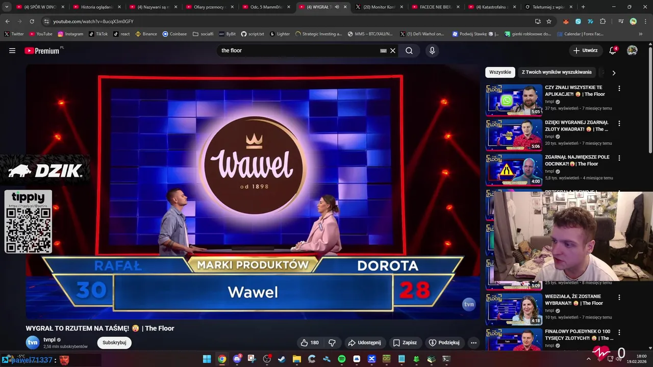The image size is (653, 367).
Task: Click the Udostępnij share button
Action: pyautogui.click(x=364, y=343)
